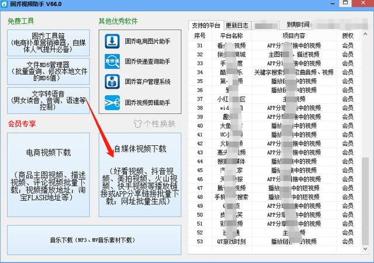This screenshot has width=374, height=263.
Task: Open 音乐下载 MP3 MV feature
Action: (94, 240)
